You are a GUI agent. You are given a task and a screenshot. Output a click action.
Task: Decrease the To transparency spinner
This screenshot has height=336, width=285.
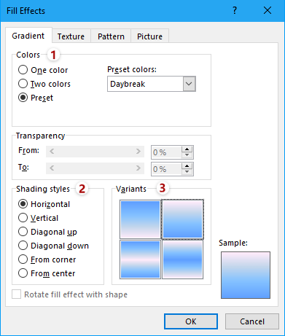[187, 172]
